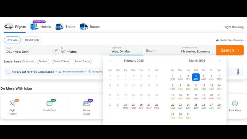Select the Senior Citizen special fare
This screenshot has height=139, width=247.
click(x=61, y=61)
